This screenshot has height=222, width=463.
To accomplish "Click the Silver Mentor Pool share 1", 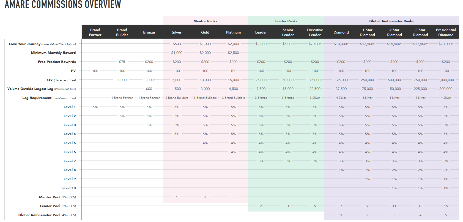I will click(177, 197).
